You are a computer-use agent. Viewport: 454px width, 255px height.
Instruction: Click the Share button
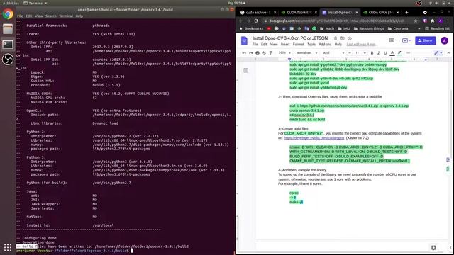pyautogui.click(x=426, y=40)
